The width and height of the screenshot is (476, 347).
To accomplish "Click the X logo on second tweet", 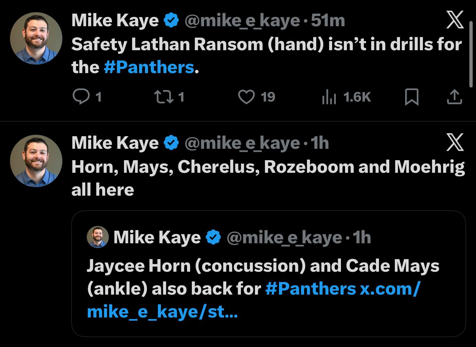I will [x=454, y=142].
